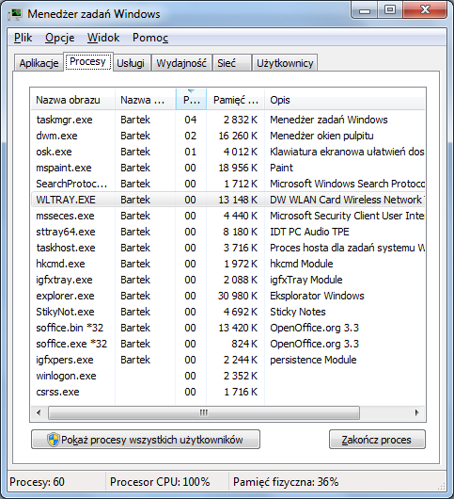Select the taskmgr.exe process row

coord(227,120)
